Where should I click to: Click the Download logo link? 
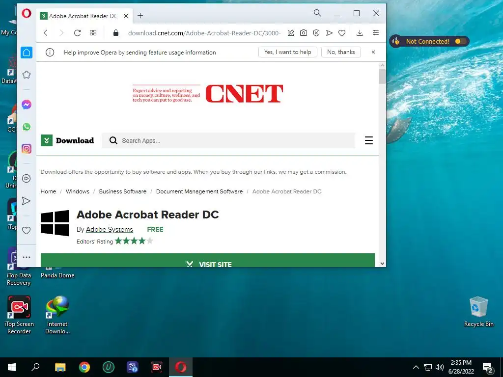pos(67,140)
